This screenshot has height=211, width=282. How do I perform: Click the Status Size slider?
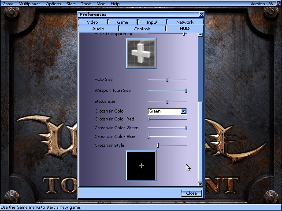167,102
